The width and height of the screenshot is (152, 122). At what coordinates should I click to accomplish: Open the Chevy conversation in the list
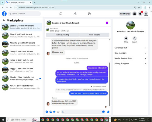click(21, 53)
